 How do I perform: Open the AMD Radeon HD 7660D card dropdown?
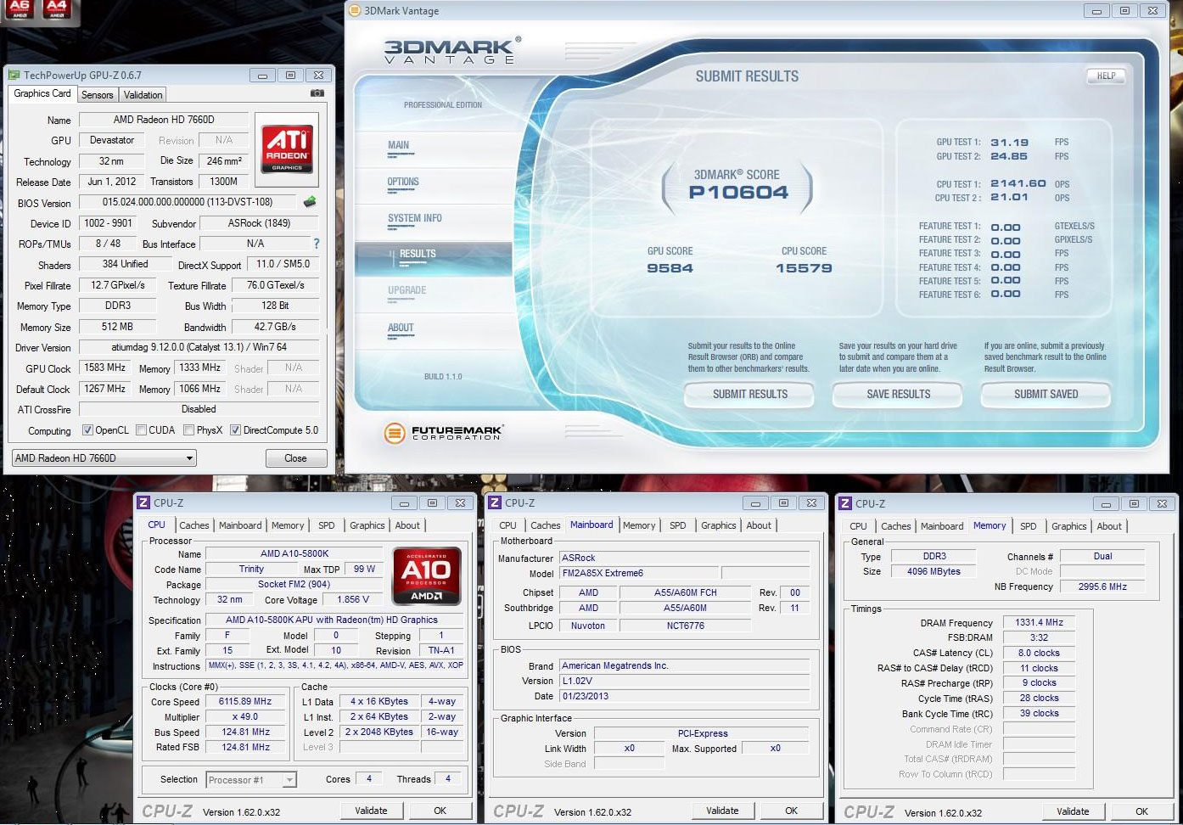(x=104, y=458)
